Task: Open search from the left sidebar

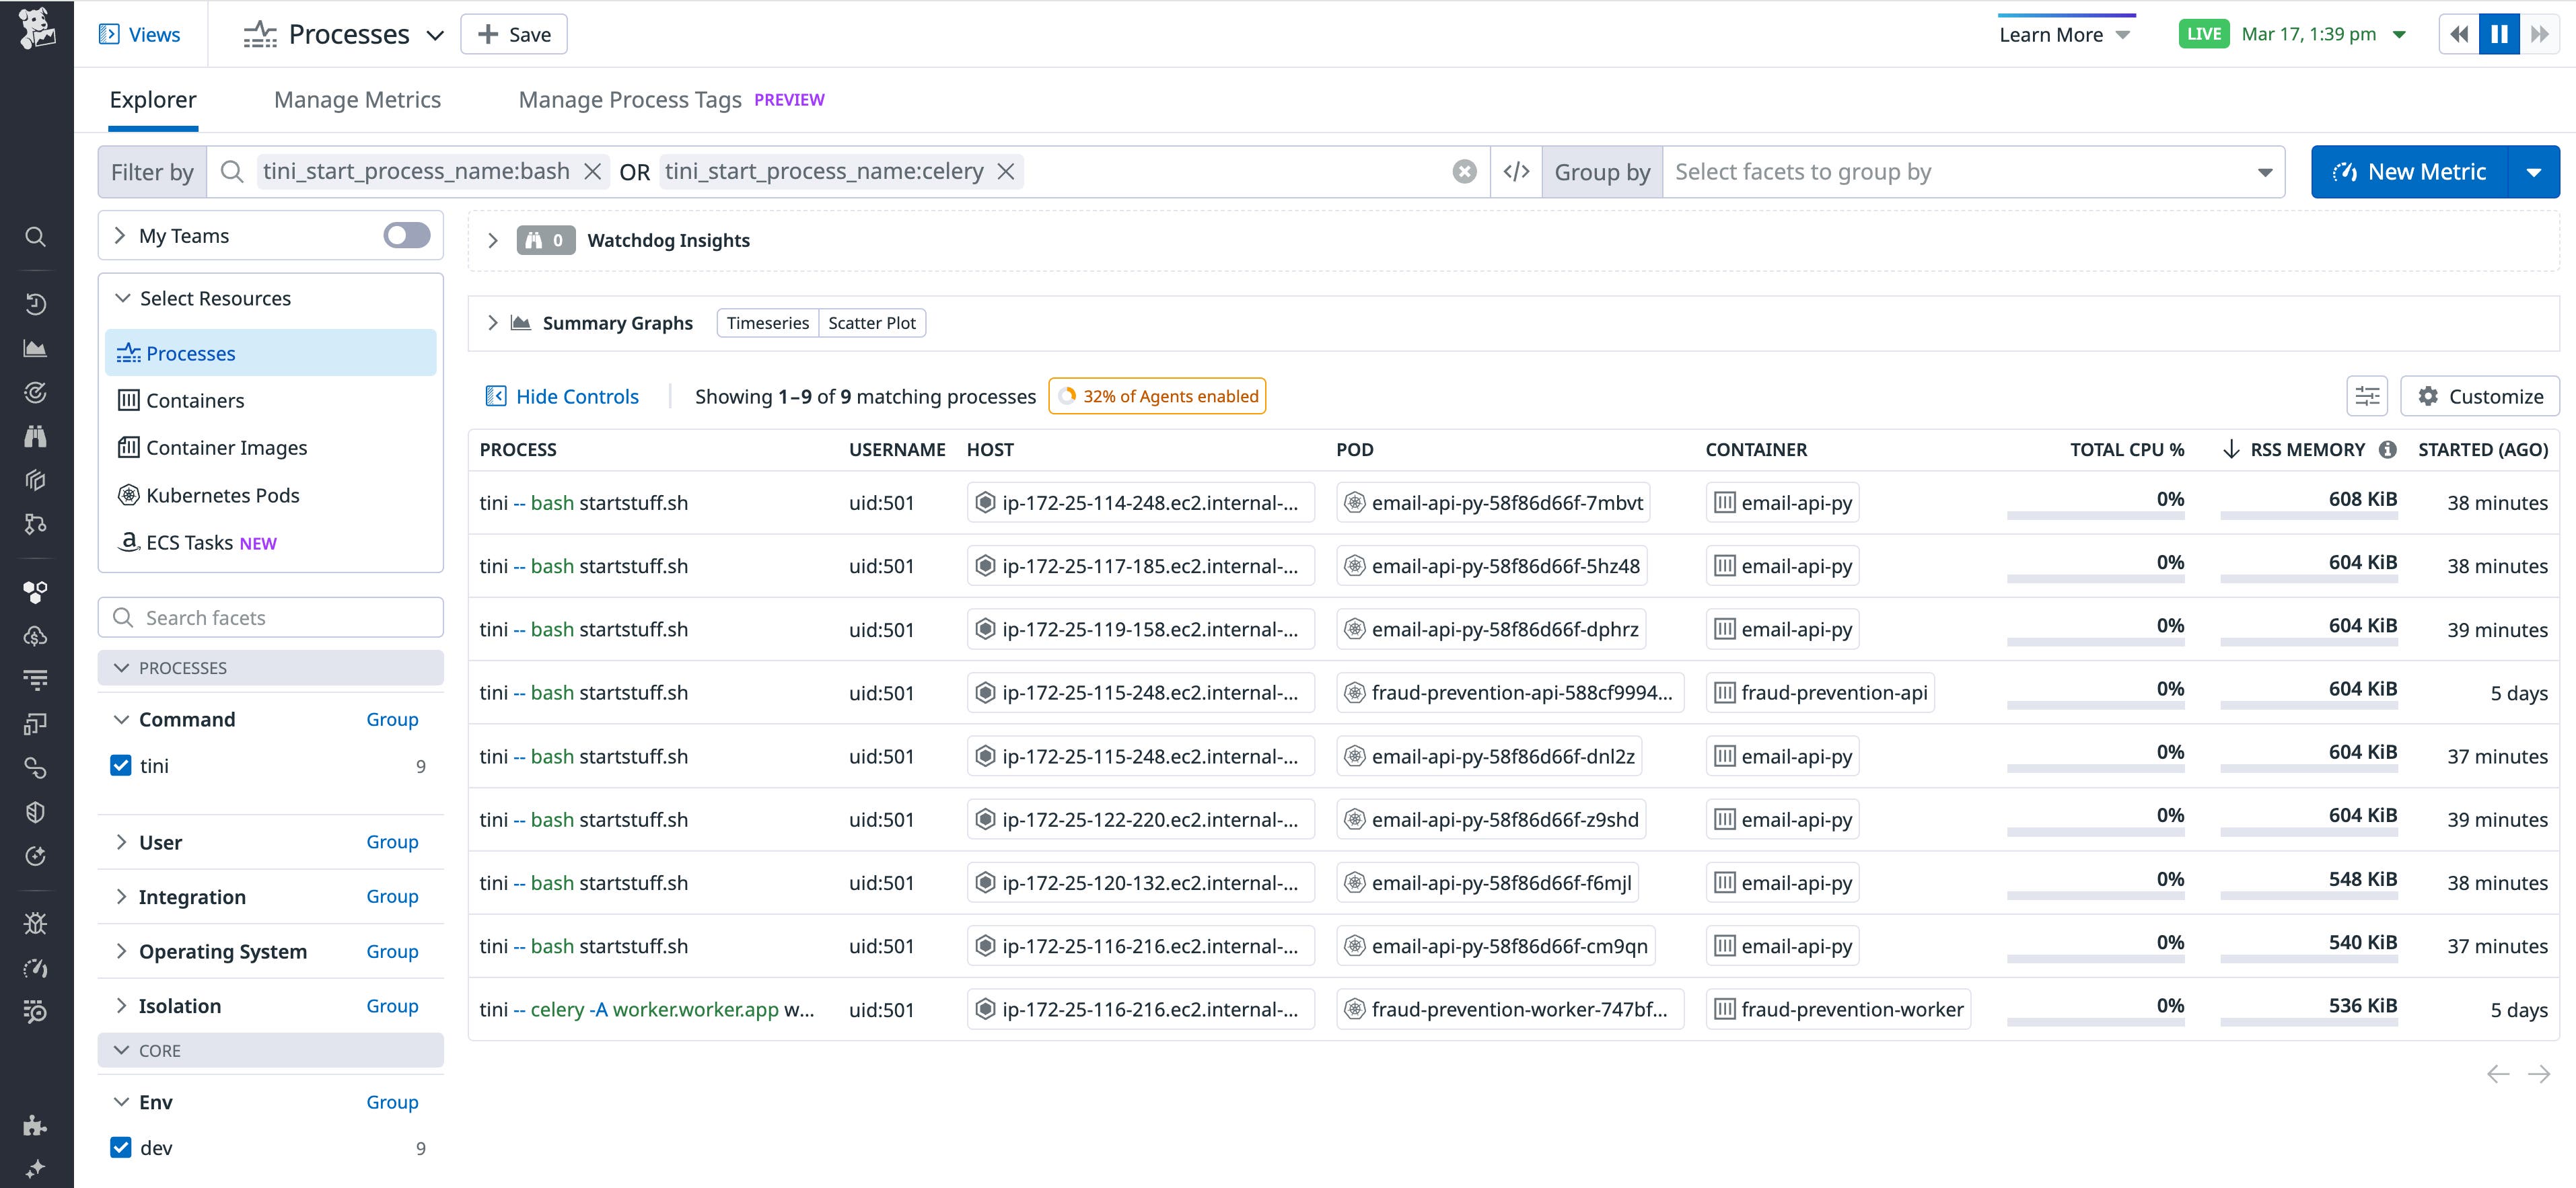Action: (35, 237)
